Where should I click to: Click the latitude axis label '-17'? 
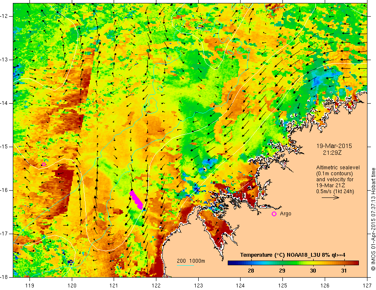[x=4, y=234]
